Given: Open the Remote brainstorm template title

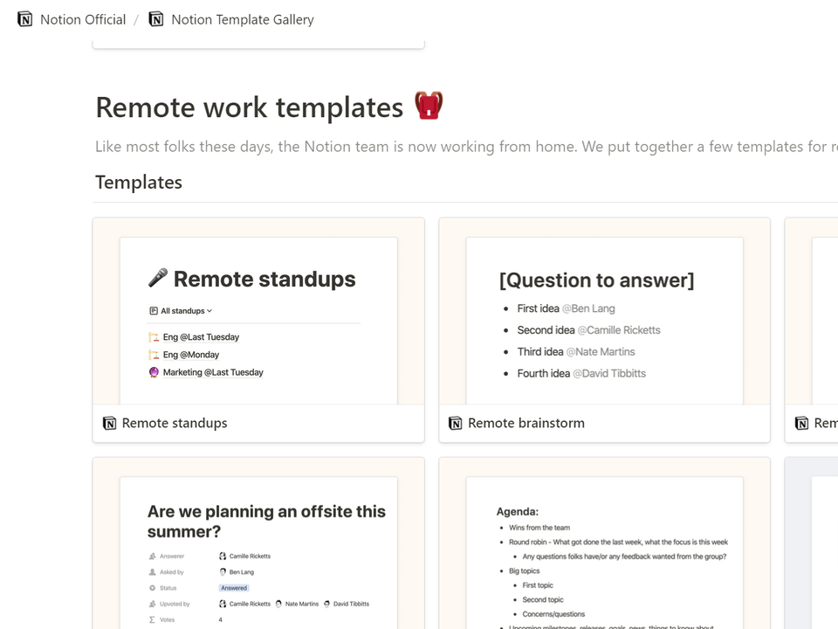Looking at the screenshot, I should pyautogui.click(x=525, y=423).
